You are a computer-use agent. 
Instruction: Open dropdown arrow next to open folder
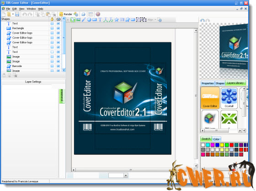[13, 14]
